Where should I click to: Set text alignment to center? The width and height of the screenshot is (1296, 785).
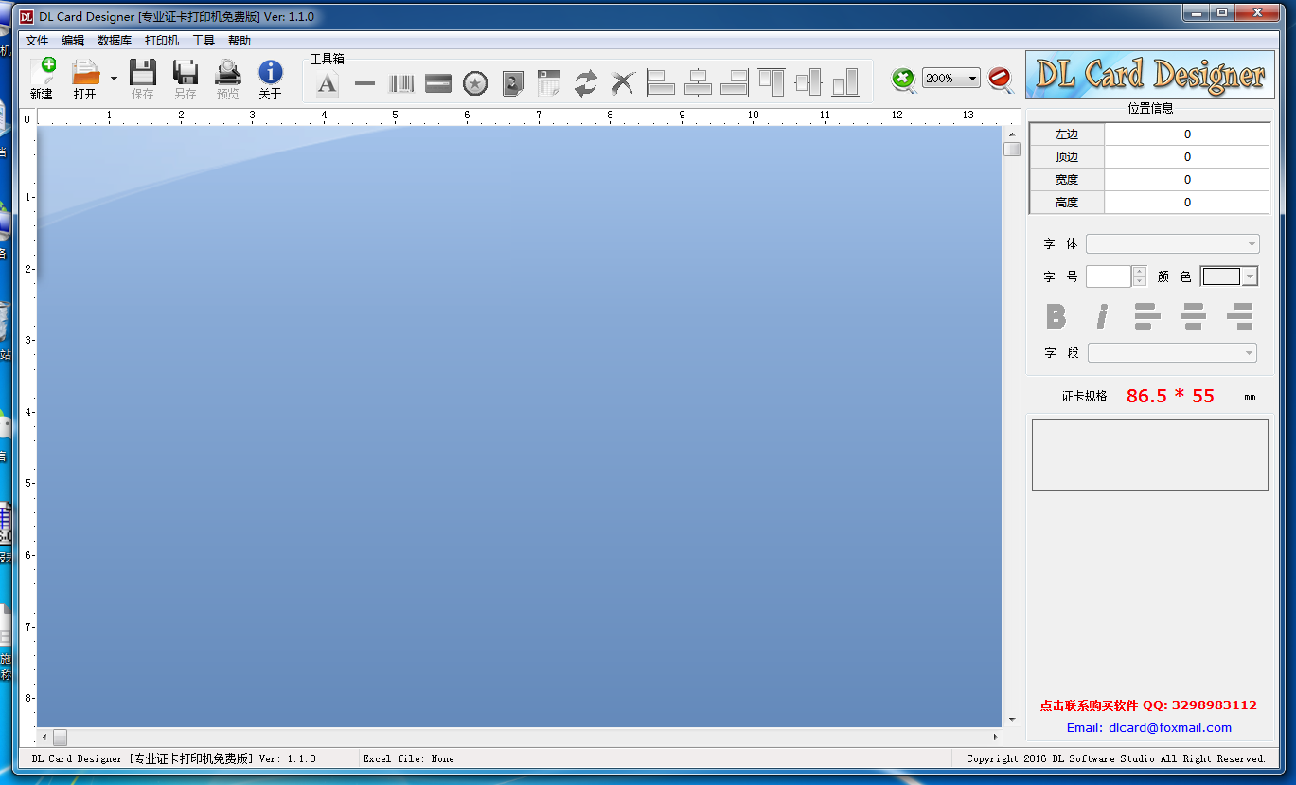point(1193,316)
